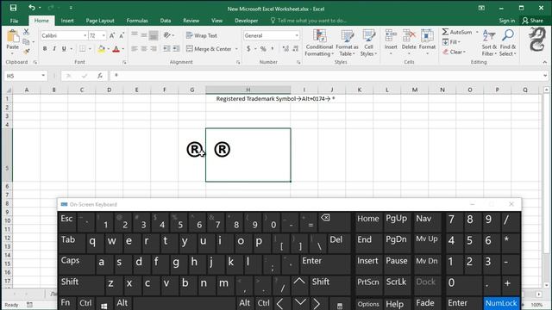552x310 pixels.
Task: Click the Delete cells icon
Action: click(x=409, y=36)
